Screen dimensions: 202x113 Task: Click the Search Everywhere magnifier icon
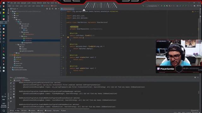click(200, 6)
